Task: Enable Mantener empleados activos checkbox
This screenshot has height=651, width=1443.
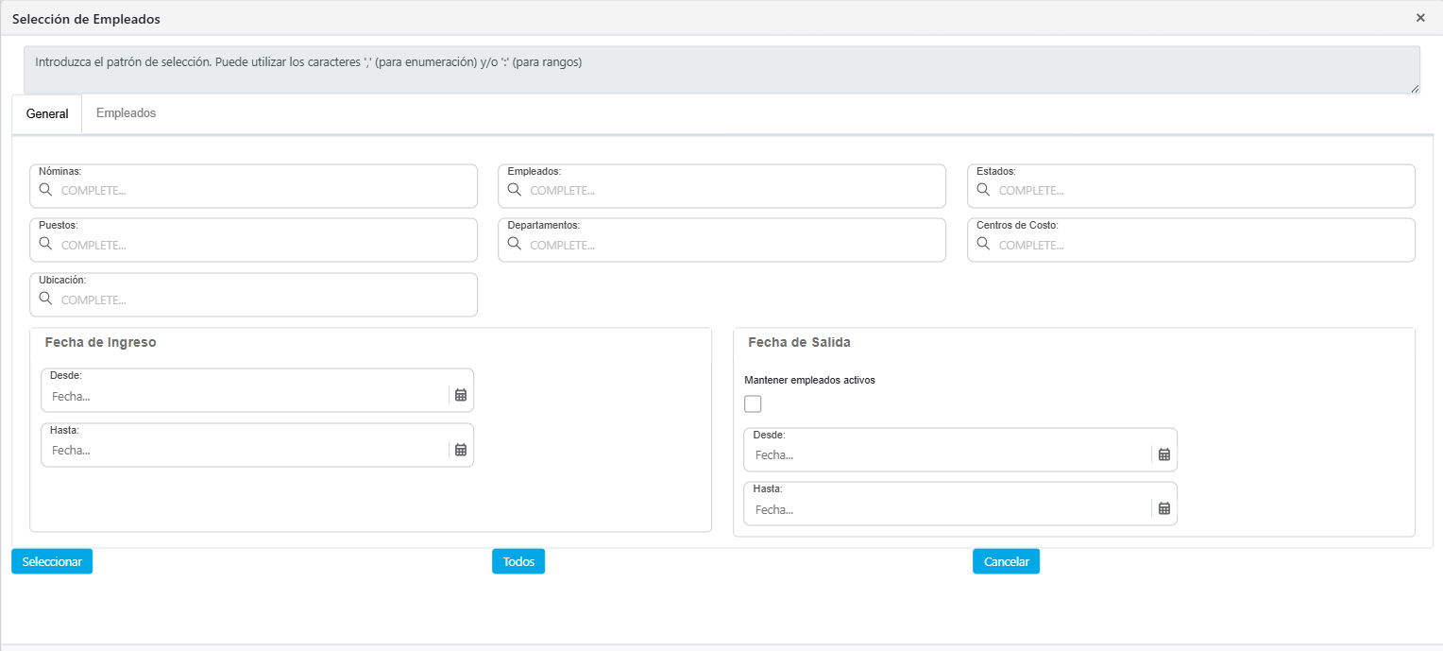Action: (753, 404)
